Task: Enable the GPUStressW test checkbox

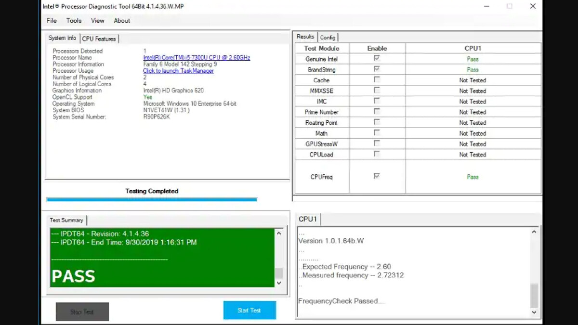Action: point(377,143)
